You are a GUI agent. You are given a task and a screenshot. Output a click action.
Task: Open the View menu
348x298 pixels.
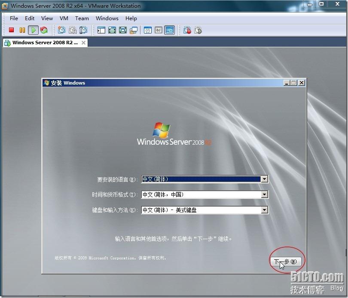pyautogui.click(x=47, y=18)
